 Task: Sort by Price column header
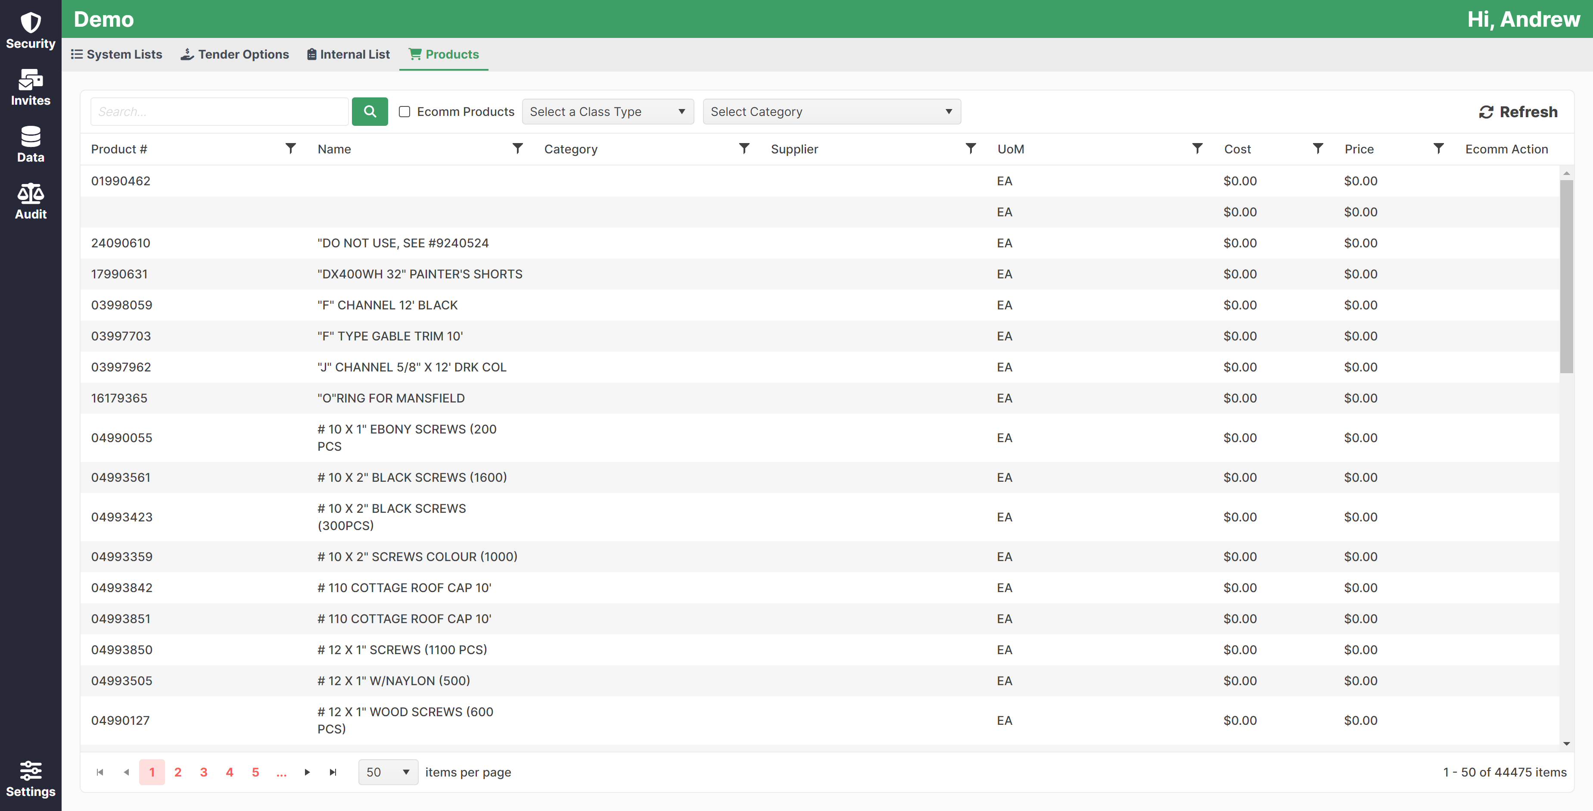[x=1359, y=149]
